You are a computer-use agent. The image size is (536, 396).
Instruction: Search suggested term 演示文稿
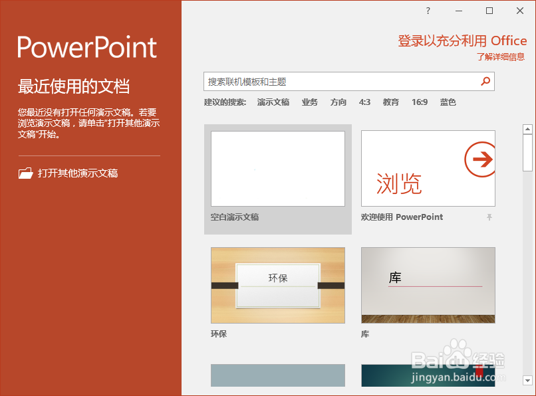pyautogui.click(x=273, y=102)
